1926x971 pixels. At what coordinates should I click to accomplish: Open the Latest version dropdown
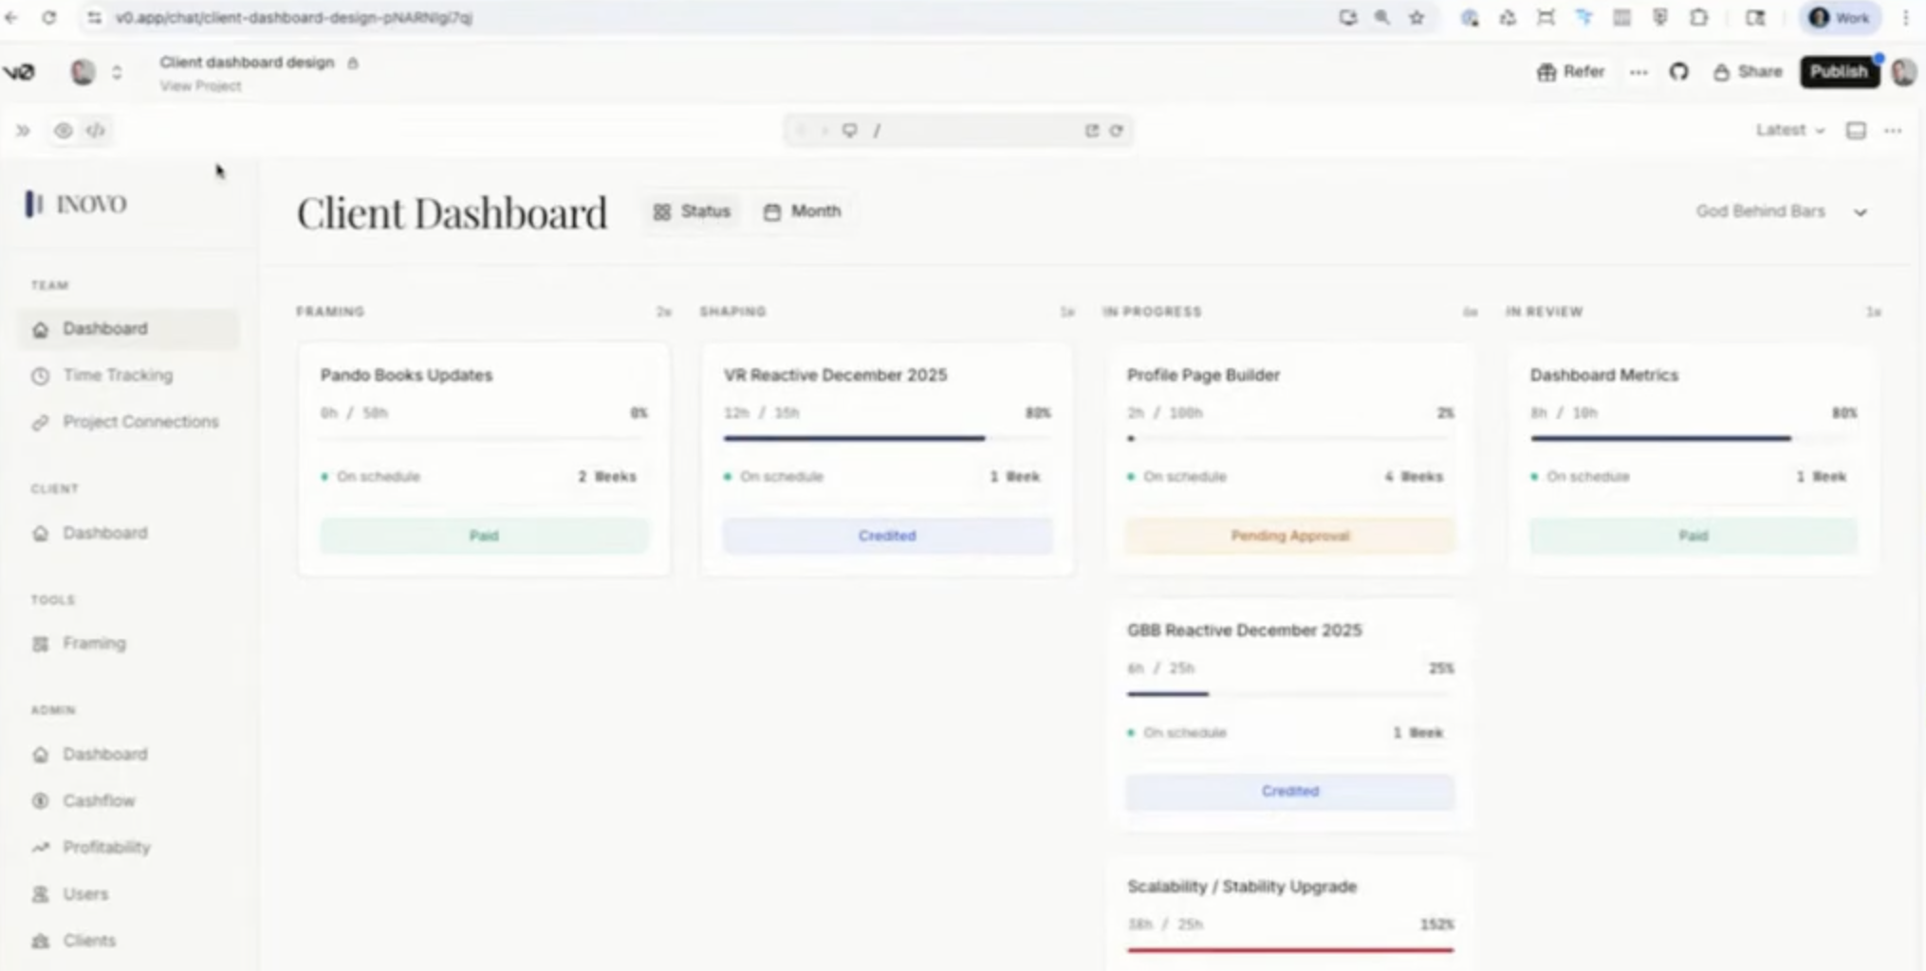[x=1789, y=131]
